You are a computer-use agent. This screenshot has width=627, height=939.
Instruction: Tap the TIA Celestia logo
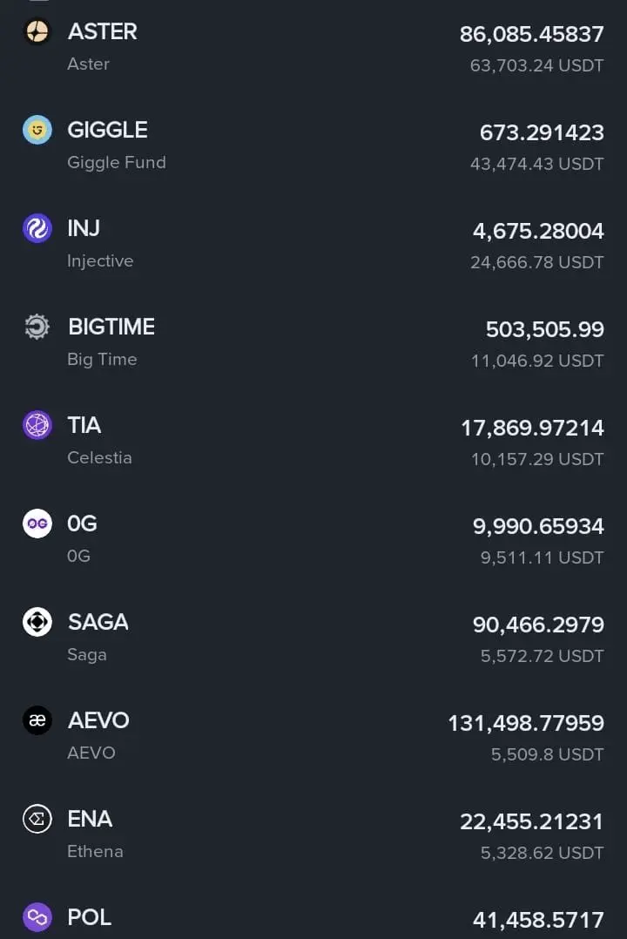click(37, 426)
